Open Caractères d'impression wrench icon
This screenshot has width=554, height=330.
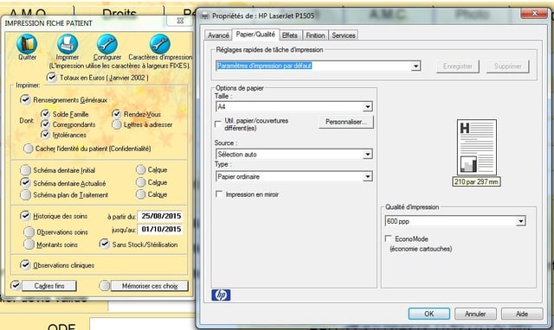pos(159,44)
